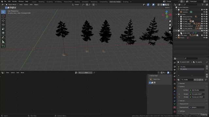Image resolution: width=209 pixels, height=117 pixels.
Task: Click the outliner search field
Action: coord(190,5)
